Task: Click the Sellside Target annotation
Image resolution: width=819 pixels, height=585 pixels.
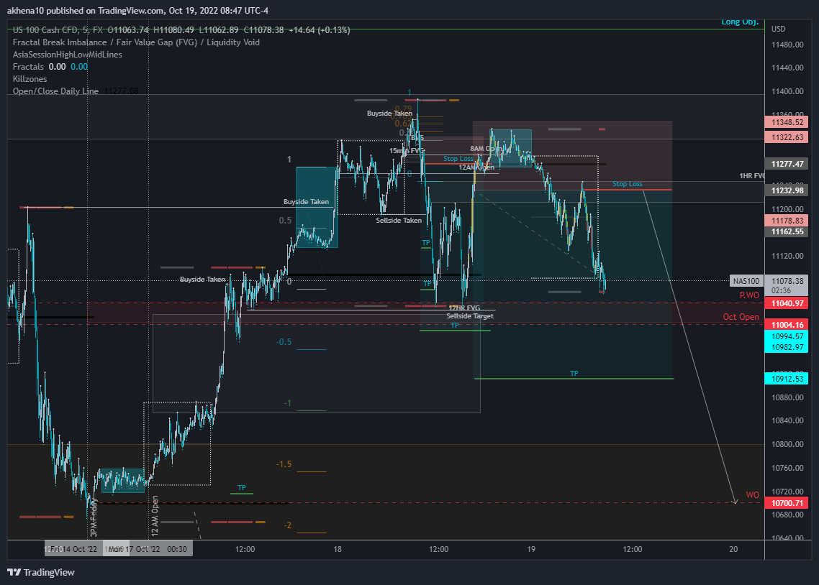Action: pos(469,316)
